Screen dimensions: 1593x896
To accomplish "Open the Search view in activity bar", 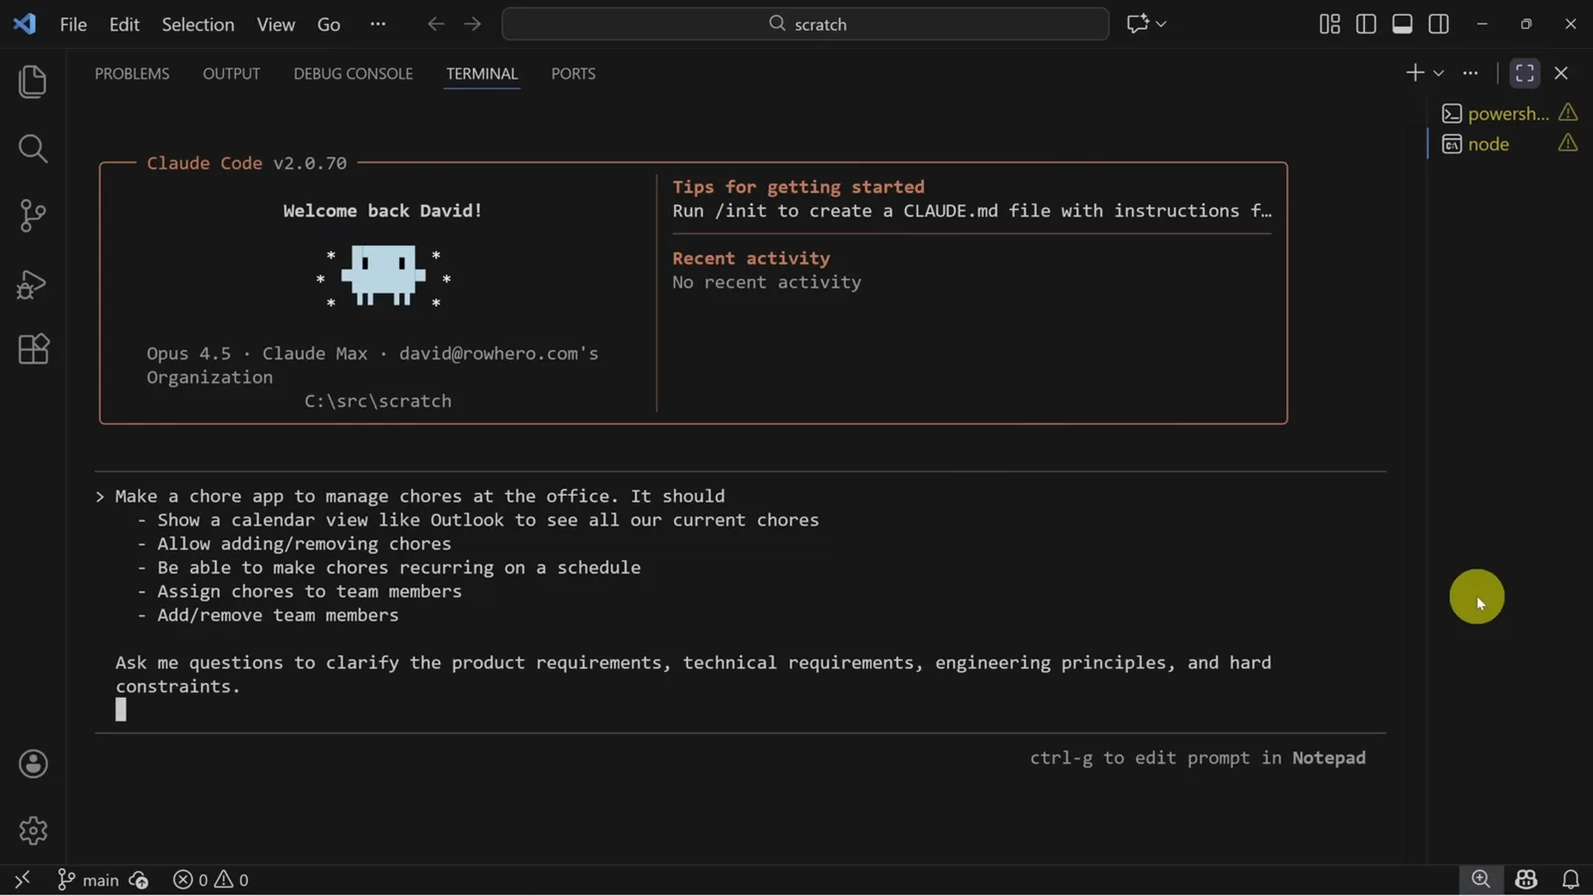I will (x=33, y=148).
